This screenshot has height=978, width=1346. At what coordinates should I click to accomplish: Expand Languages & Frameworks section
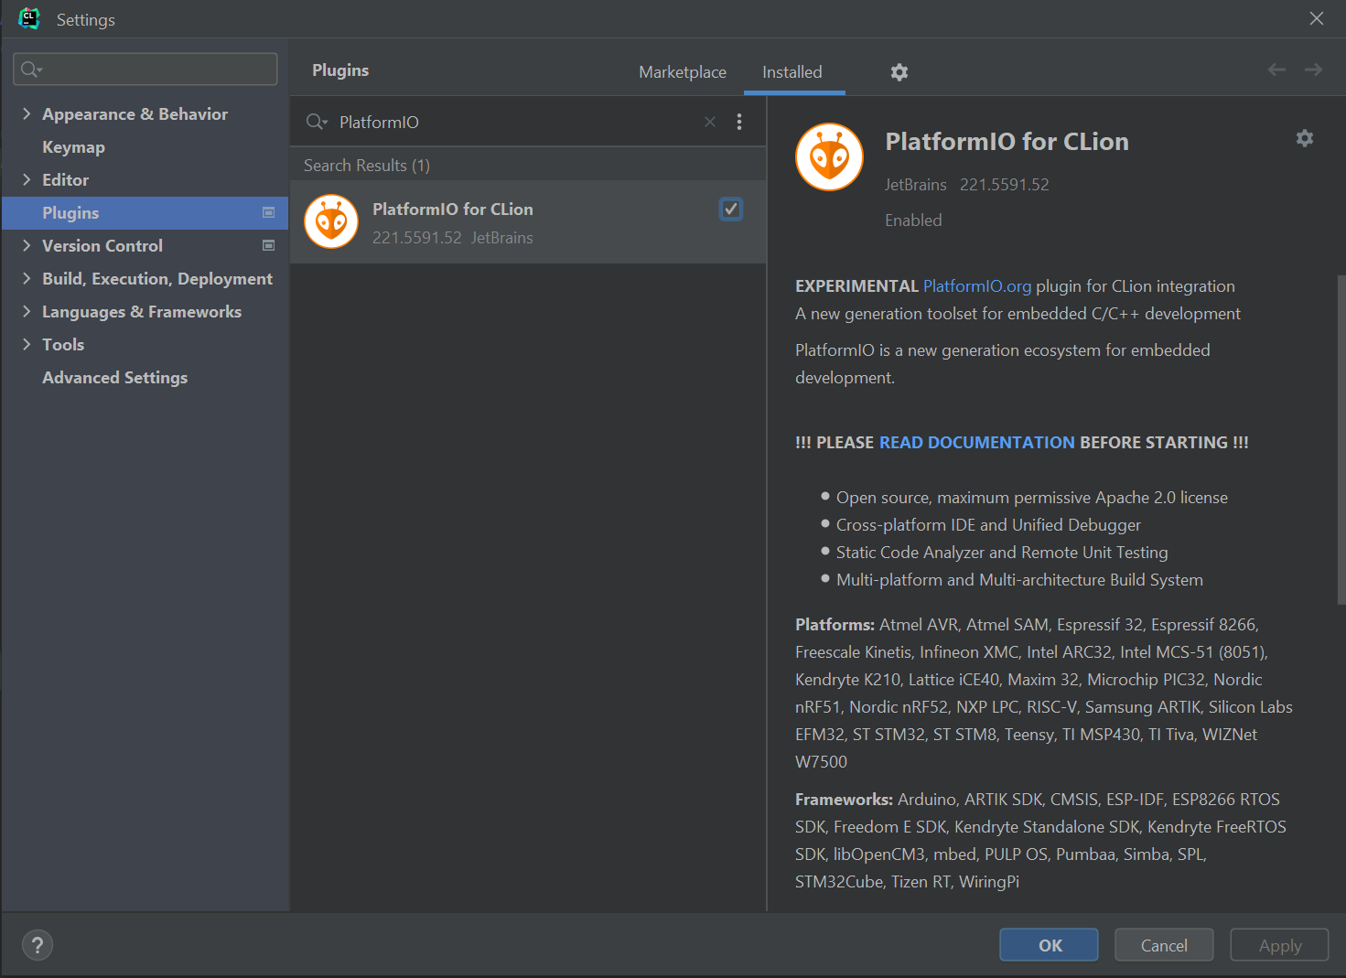click(x=27, y=311)
